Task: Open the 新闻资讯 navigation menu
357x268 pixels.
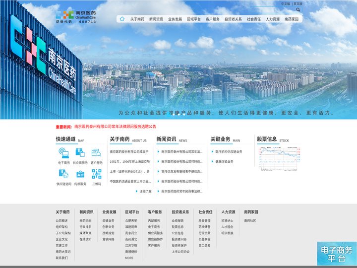Action: tap(156, 19)
